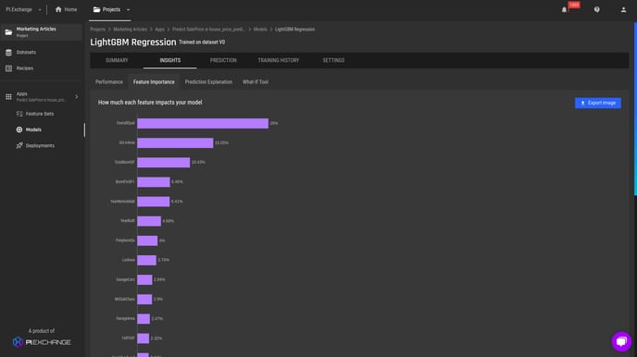Switch to Performance sub-tab
637x357 pixels.
click(109, 82)
